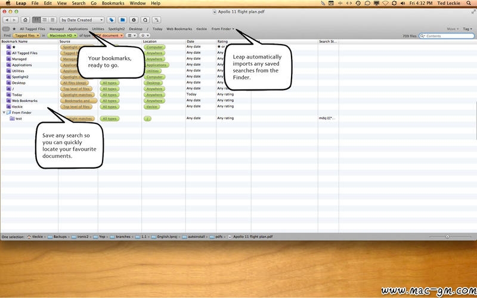Open the Bookmarks menu

pyautogui.click(x=113, y=3)
